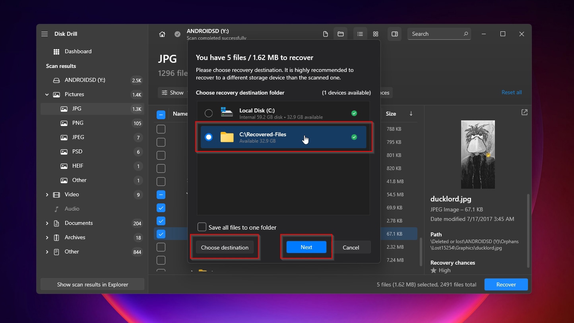Click the ANDROIDSD drive icon in sidebar
The width and height of the screenshot is (574, 323).
[56, 80]
